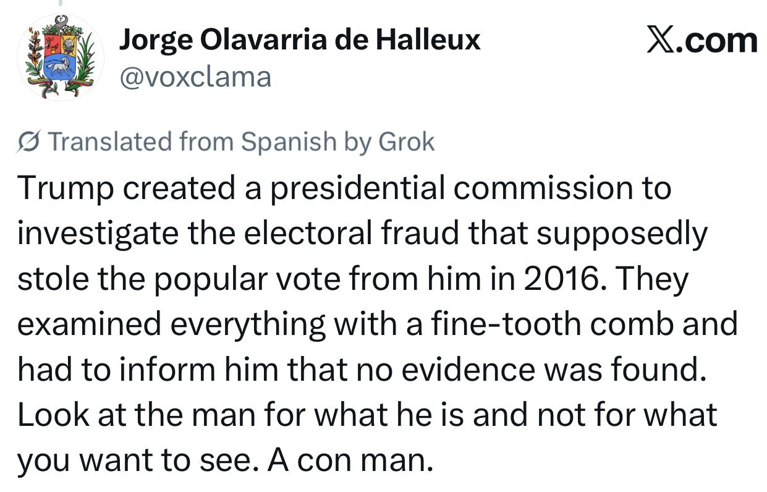This screenshot has height=492, width=767.
Task: Click the word "Spanish" in the translation notice
Action: [289, 143]
